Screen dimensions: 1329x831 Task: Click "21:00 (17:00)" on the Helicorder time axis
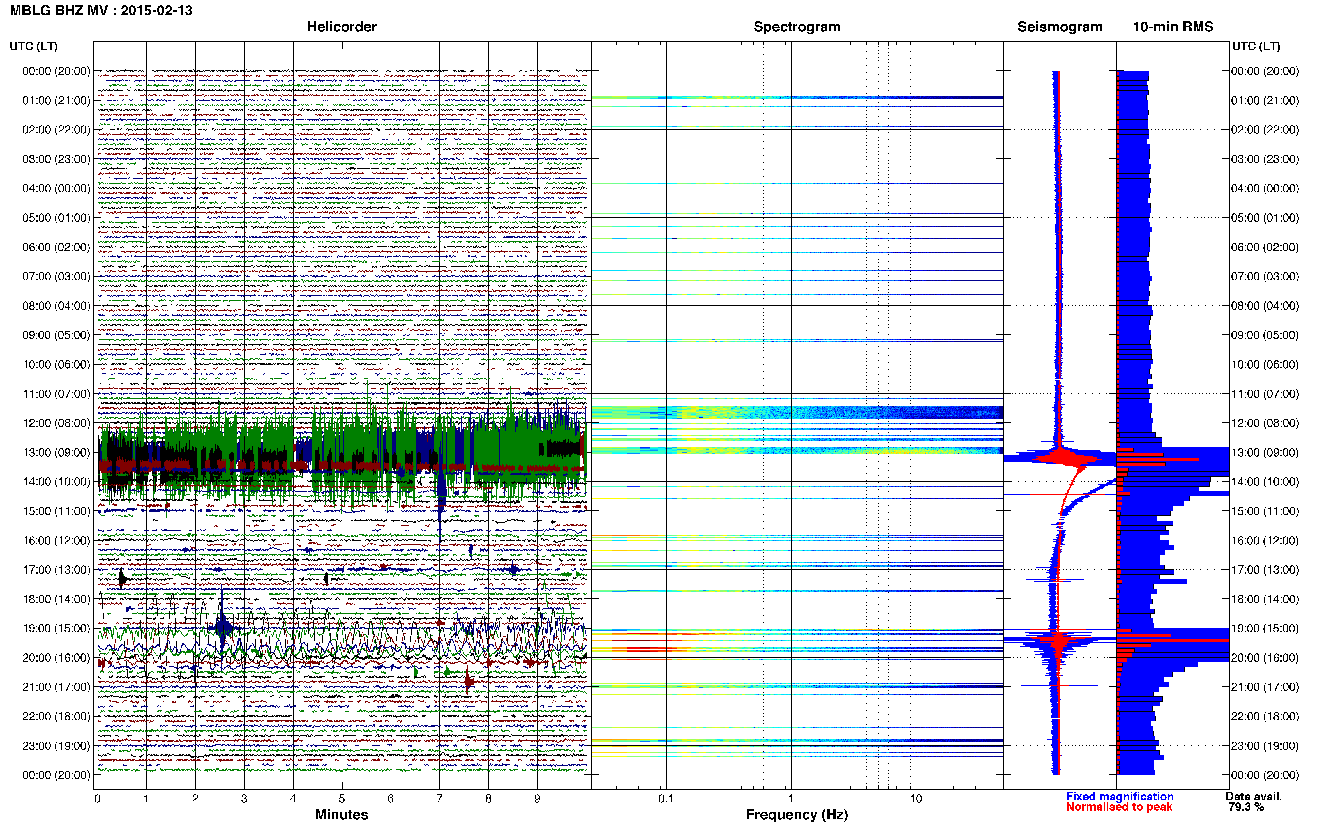tap(56, 687)
